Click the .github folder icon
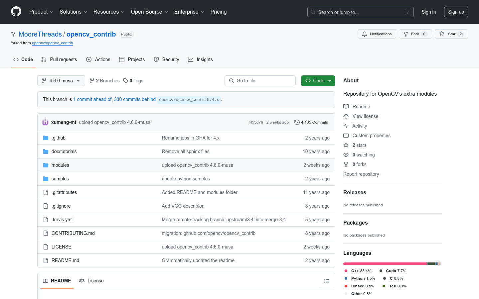The width and height of the screenshot is (479, 299). point(46,138)
